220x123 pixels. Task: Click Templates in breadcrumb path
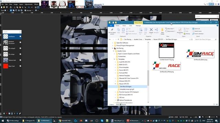point(148,40)
